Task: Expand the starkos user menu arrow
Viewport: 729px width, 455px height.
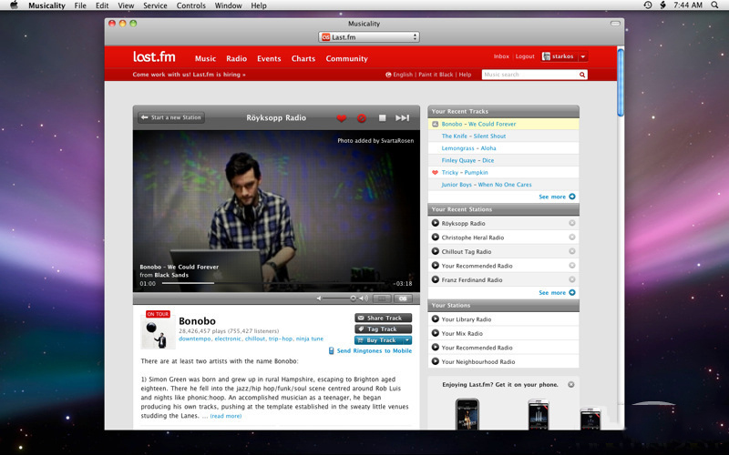Action: [583, 56]
